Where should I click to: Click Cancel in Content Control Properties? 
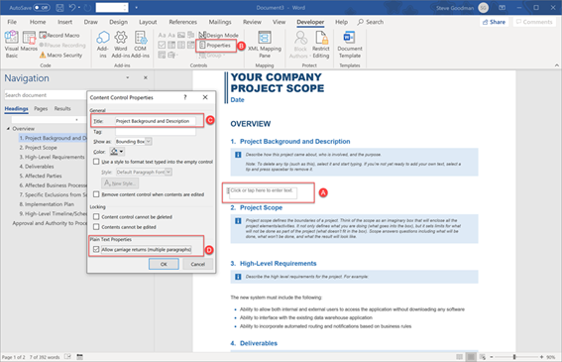pyautogui.click(x=198, y=264)
